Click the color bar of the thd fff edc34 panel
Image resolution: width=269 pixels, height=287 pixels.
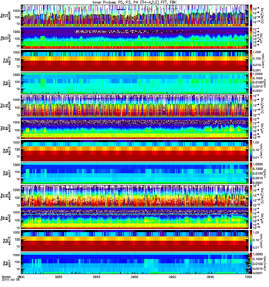click(x=251, y=105)
